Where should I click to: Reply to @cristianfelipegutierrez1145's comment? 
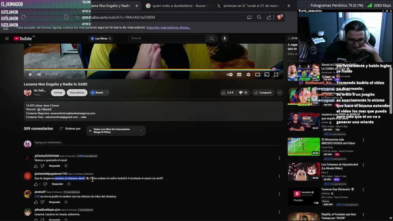point(57,184)
